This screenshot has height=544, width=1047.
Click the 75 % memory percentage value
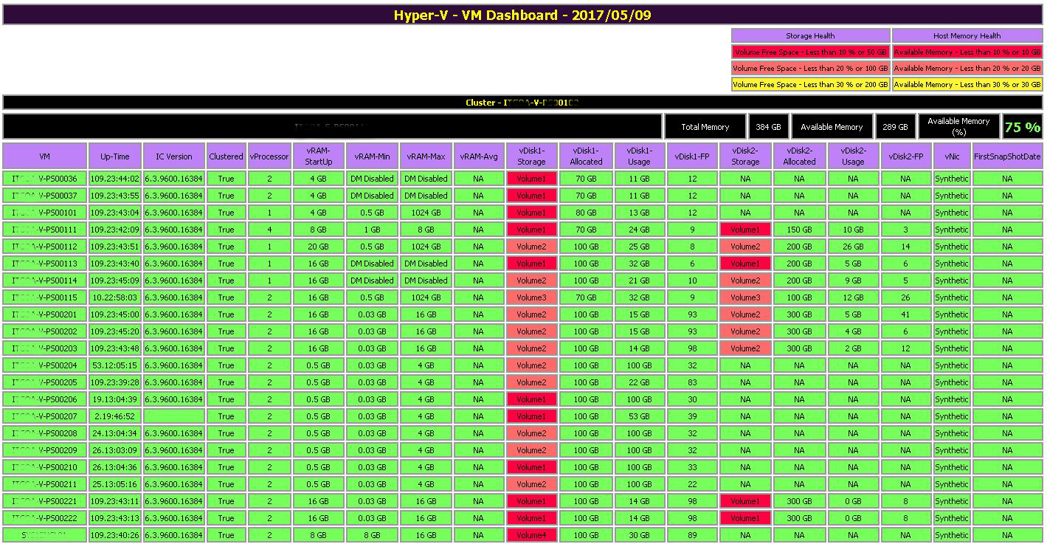[x=1022, y=127]
